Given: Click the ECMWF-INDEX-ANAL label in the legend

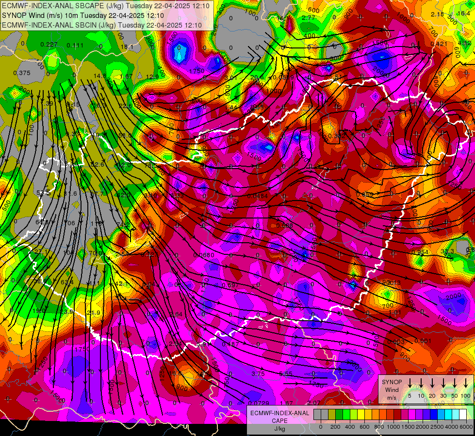Looking at the screenshot, I should pos(279,413).
